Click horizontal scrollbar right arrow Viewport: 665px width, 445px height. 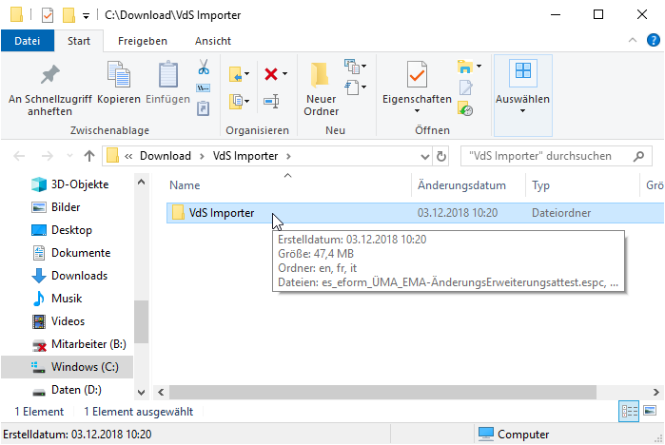click(x=656, y=392)
